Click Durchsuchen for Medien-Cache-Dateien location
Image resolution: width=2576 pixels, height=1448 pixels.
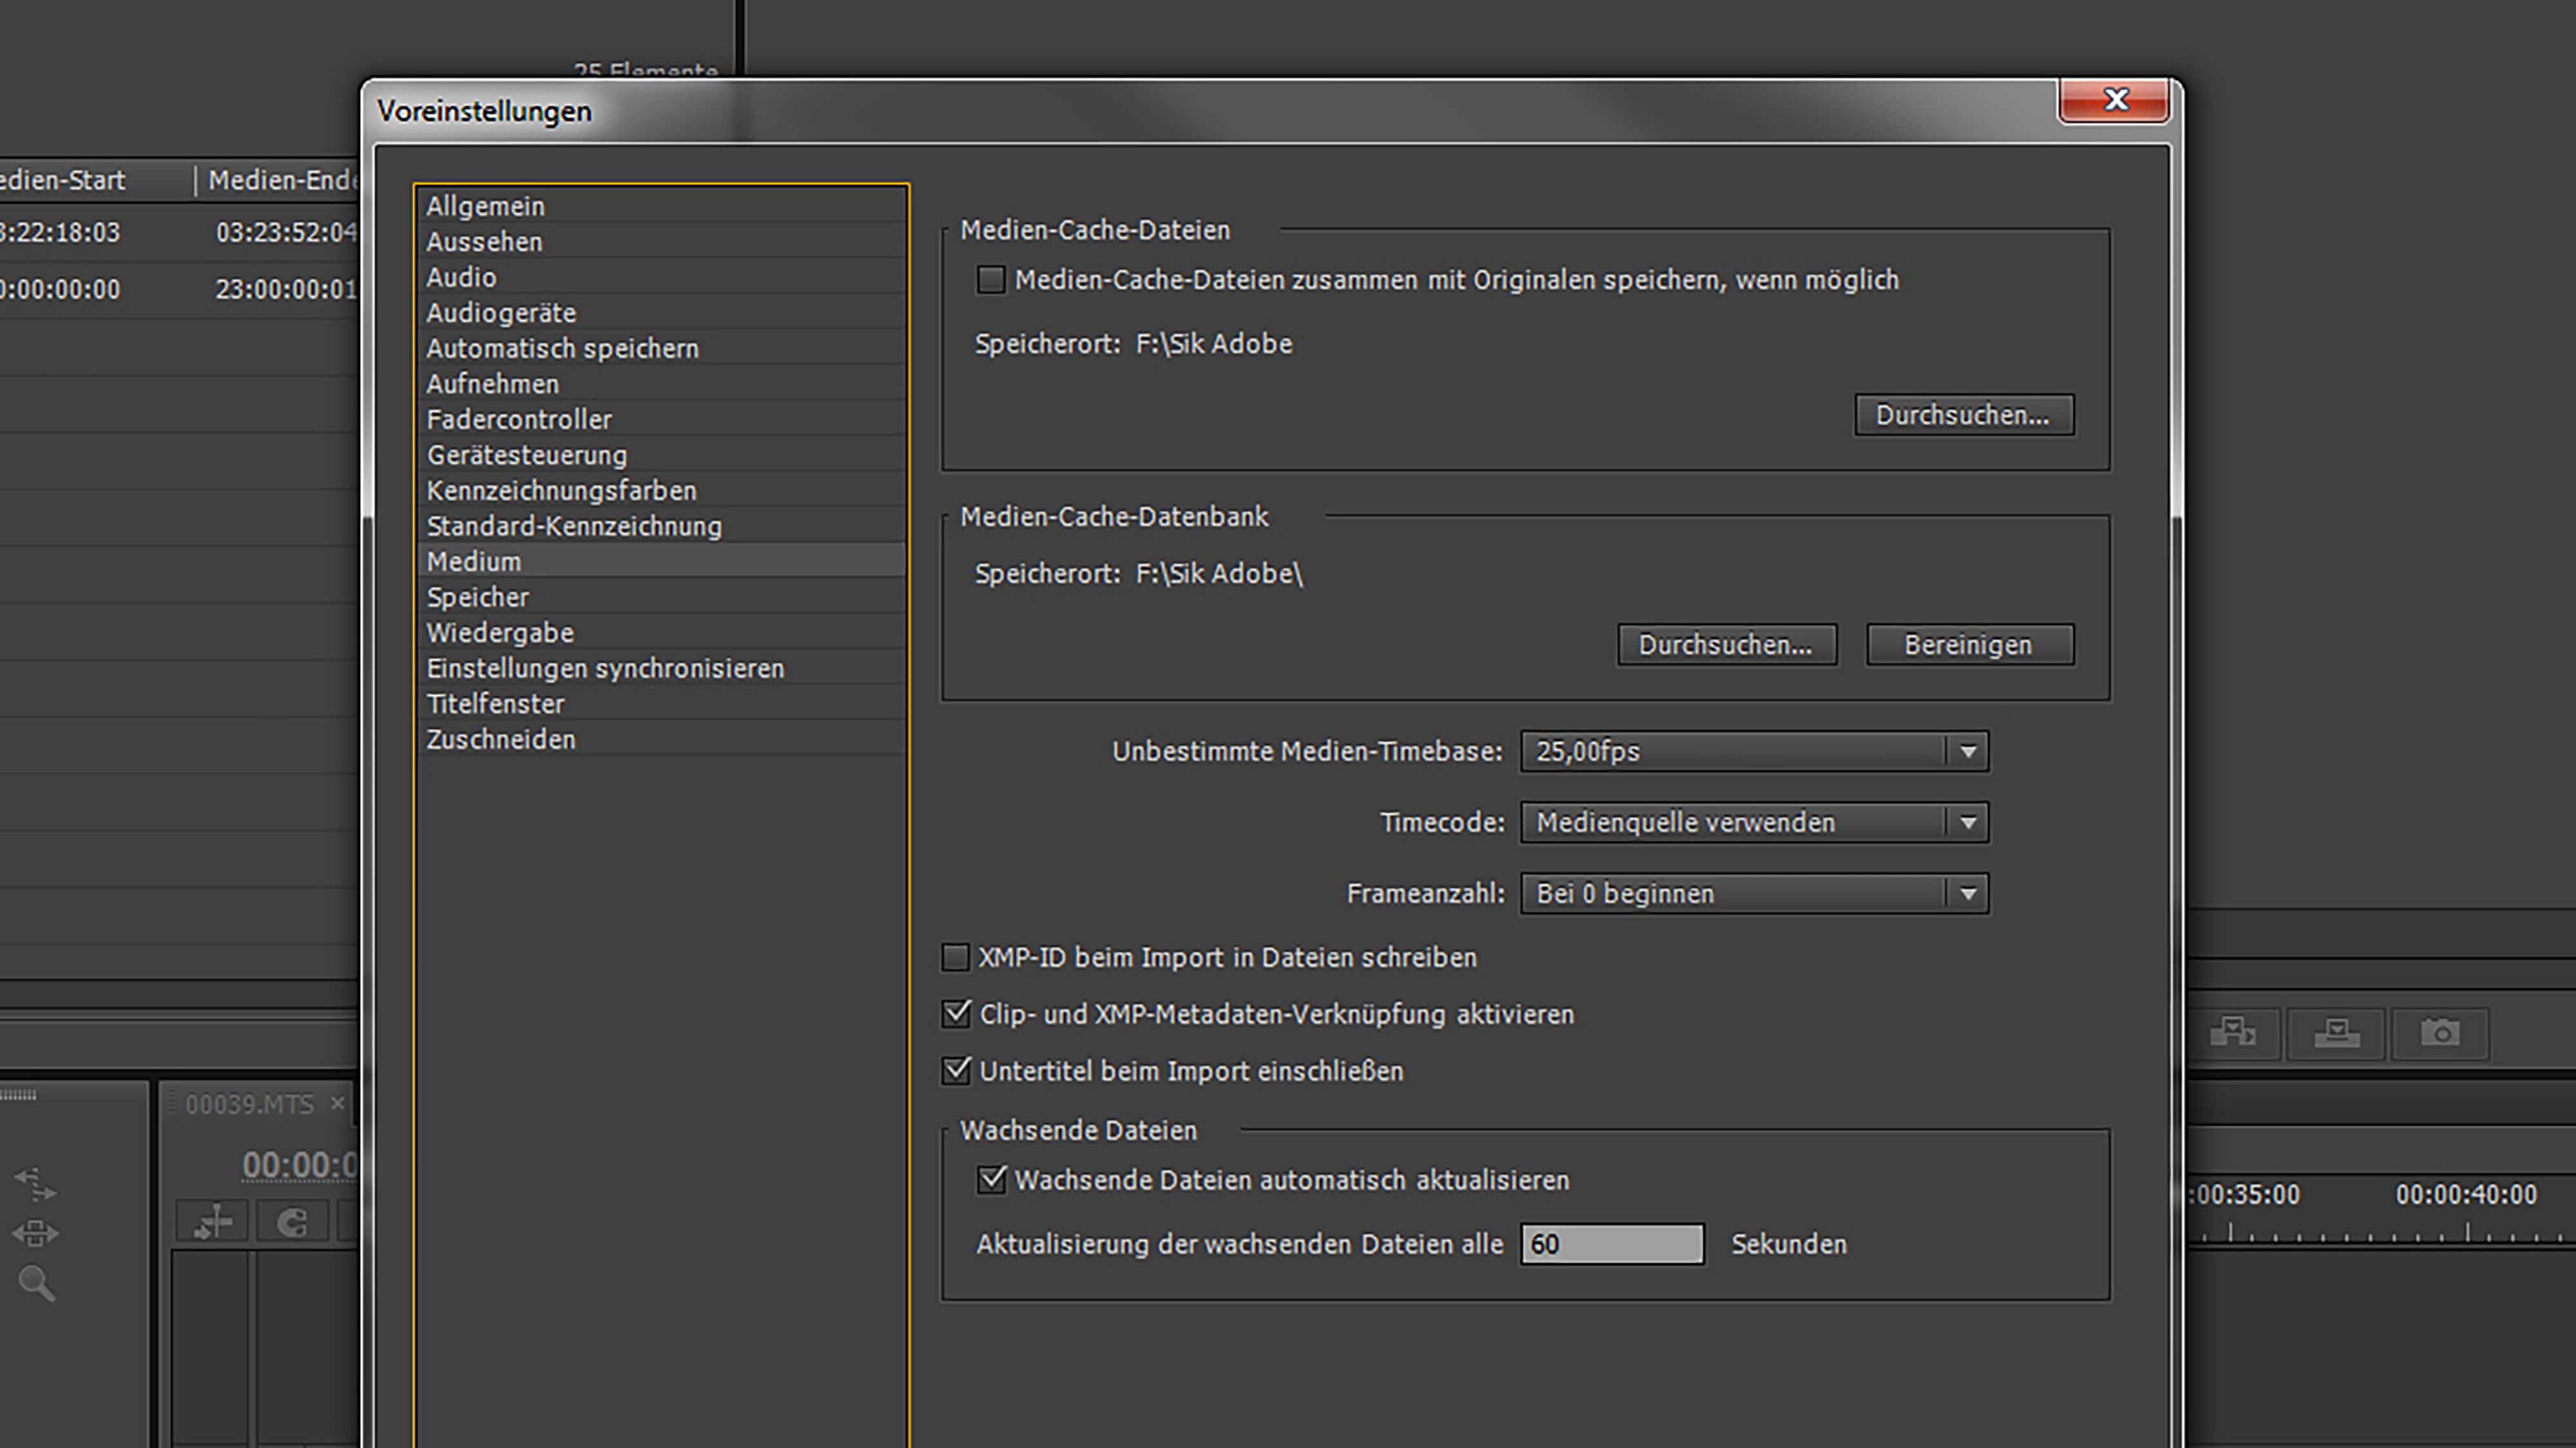coord(1963,414)
